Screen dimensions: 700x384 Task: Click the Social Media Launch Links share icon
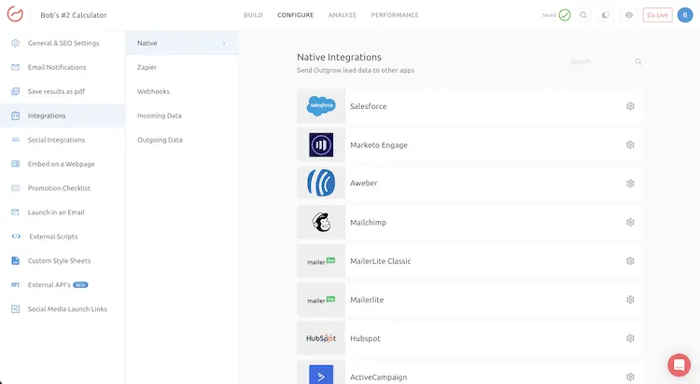[15, 309]
